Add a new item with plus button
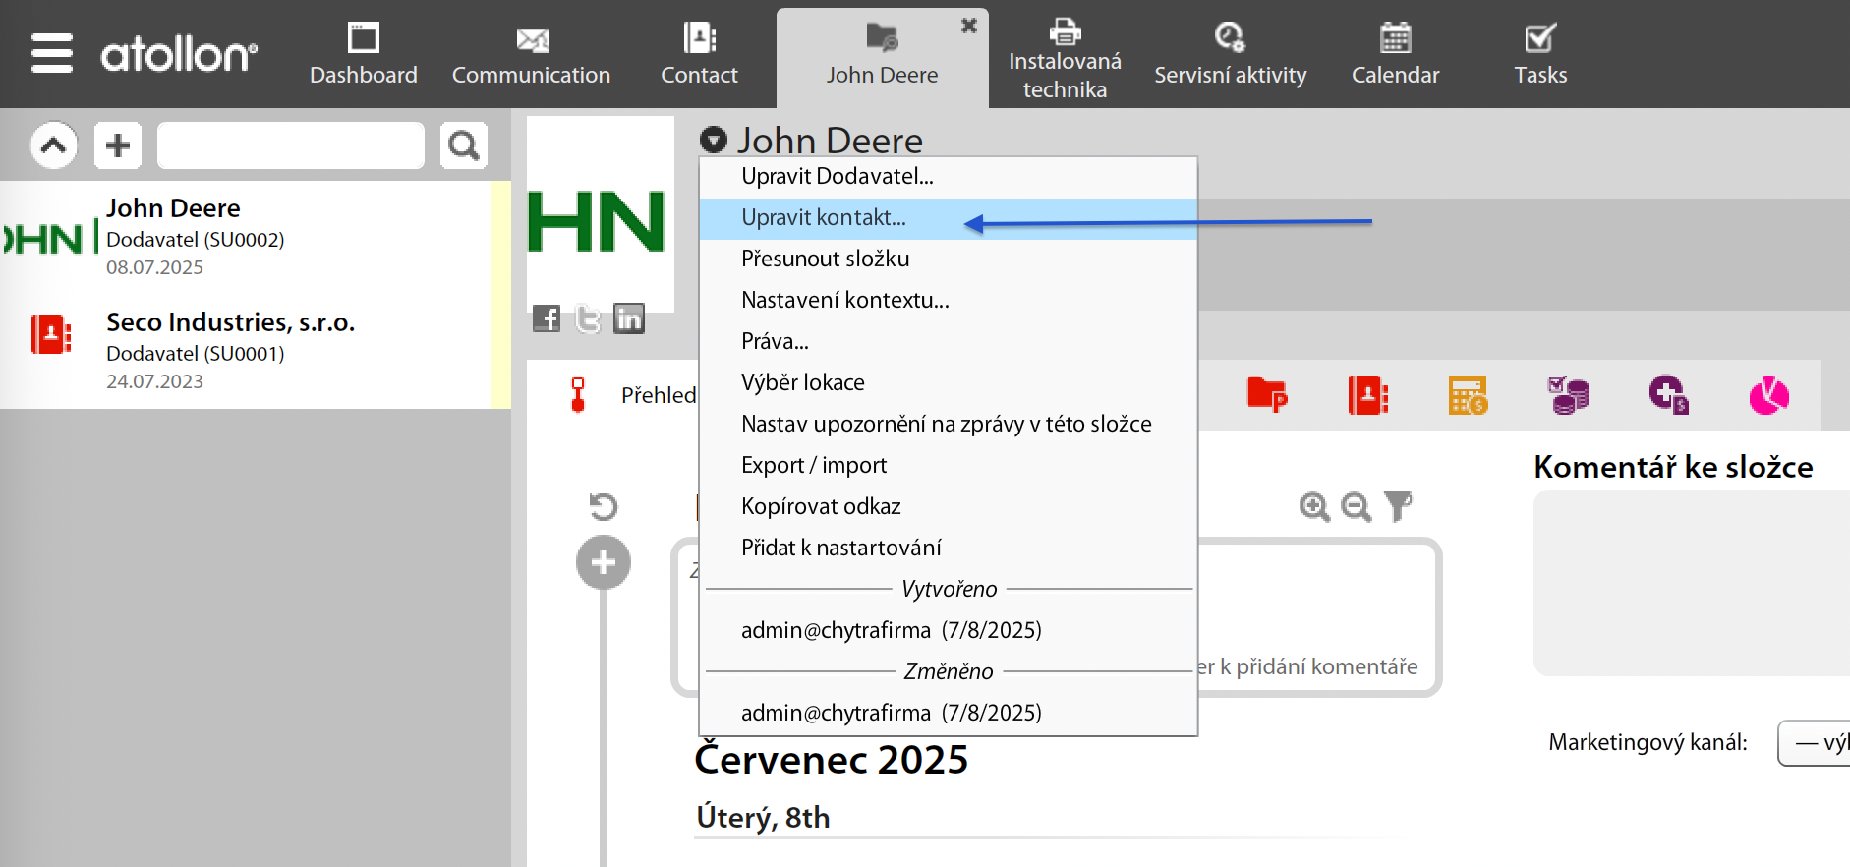Image resolution: width=1850 pixels, height=867 pixels. click(118, 145)
